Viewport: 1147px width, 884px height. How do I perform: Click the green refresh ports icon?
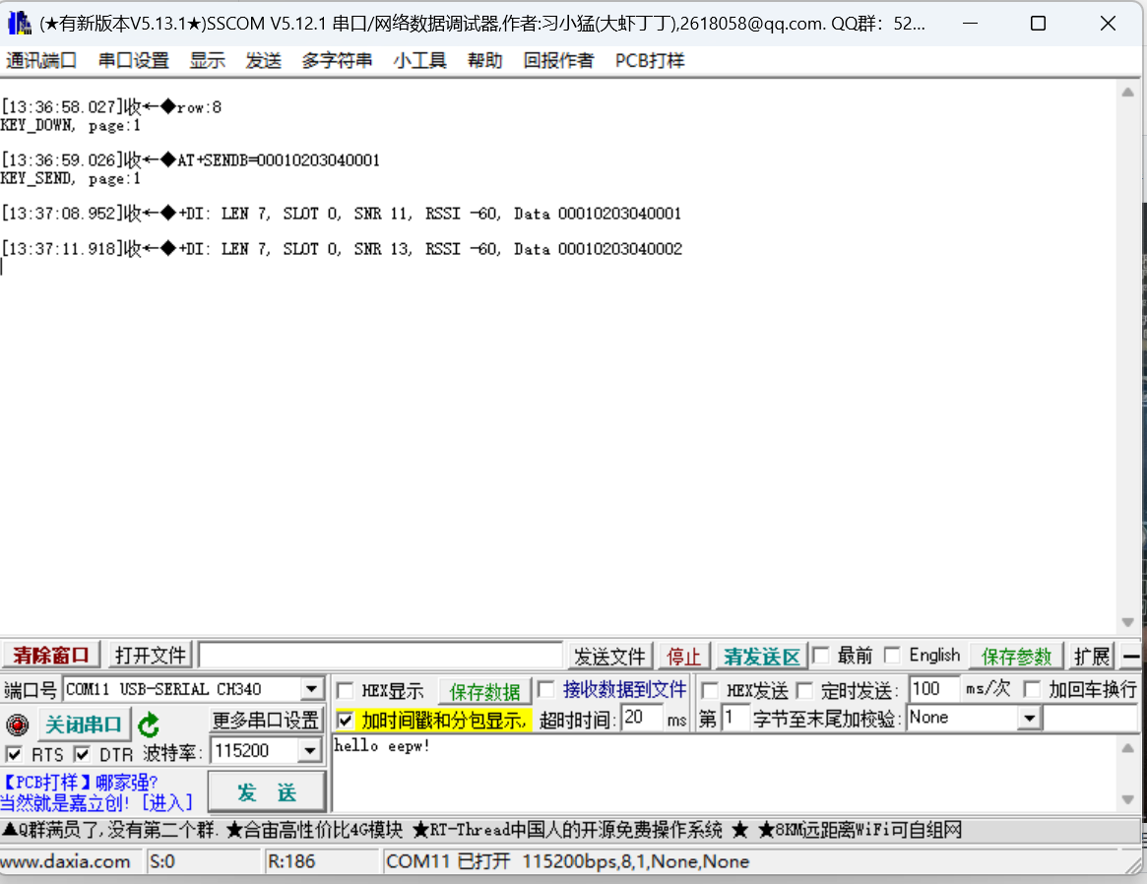coord(150,725)
